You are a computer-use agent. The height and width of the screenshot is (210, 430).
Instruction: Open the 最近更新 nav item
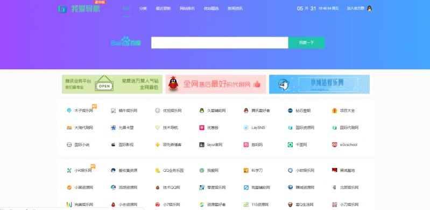[x=163, y=9]
